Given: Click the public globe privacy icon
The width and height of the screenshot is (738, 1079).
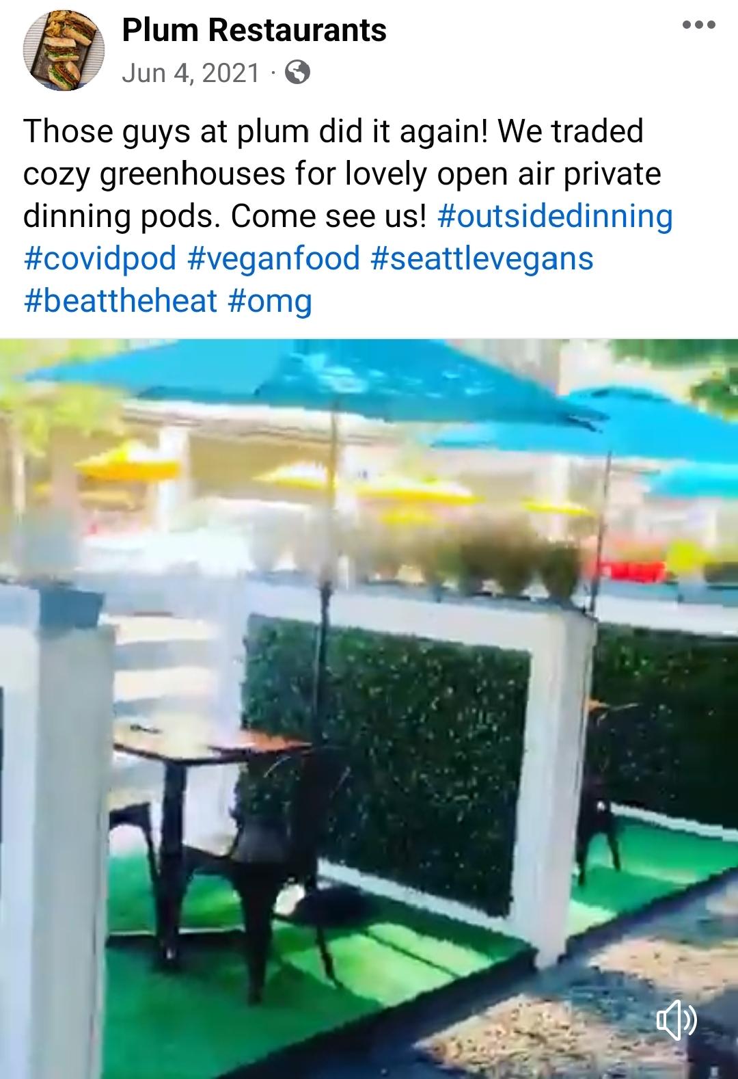Looking at the screenshot, I should point(297,72).
